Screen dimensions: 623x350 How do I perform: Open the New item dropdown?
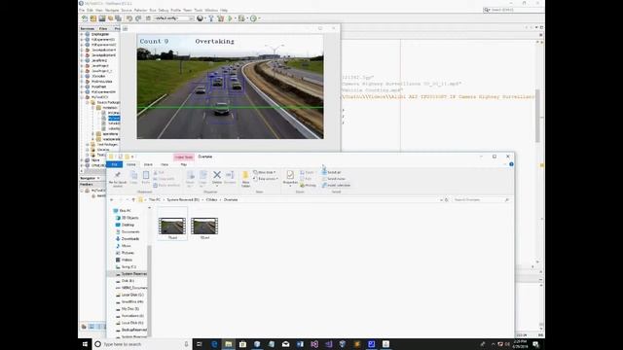[x=265, y=172]
